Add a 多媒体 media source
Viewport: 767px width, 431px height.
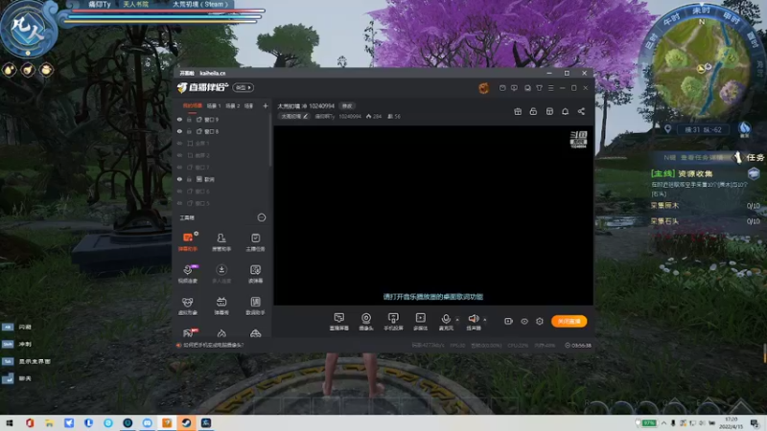click(x=420, y=322)
